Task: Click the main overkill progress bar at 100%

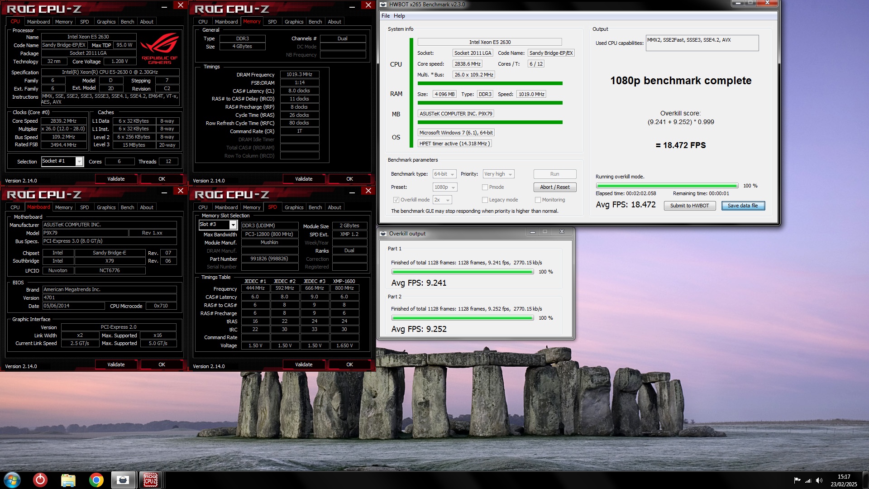Action: click(x=667, y=186)
